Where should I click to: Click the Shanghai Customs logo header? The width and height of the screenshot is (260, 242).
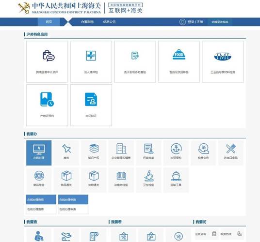point(60,8)
